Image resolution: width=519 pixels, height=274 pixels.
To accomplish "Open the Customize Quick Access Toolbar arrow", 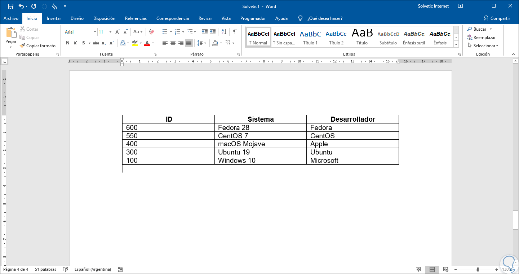I will (x=65, y=6).
